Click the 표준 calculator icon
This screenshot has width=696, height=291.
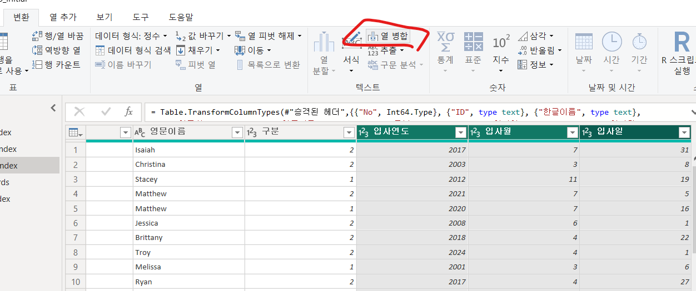point(473,42)
